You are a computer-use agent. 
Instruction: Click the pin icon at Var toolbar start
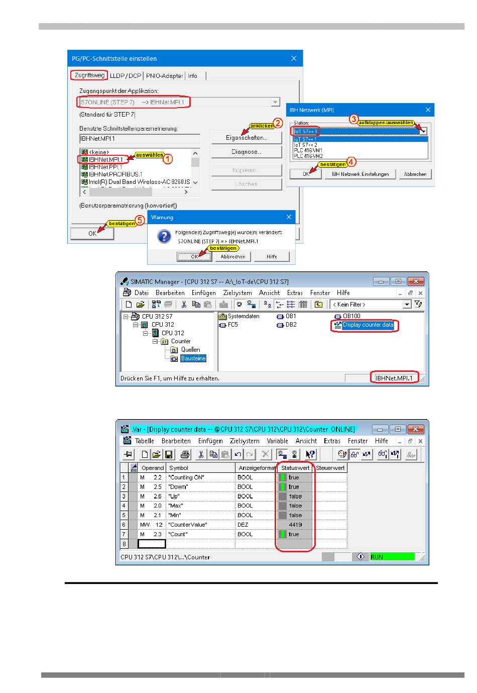coord(128,454)
